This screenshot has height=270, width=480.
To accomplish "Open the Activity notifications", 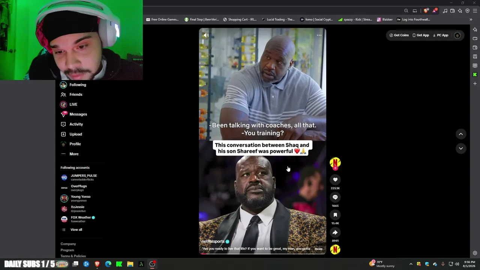I will point(72,124).
